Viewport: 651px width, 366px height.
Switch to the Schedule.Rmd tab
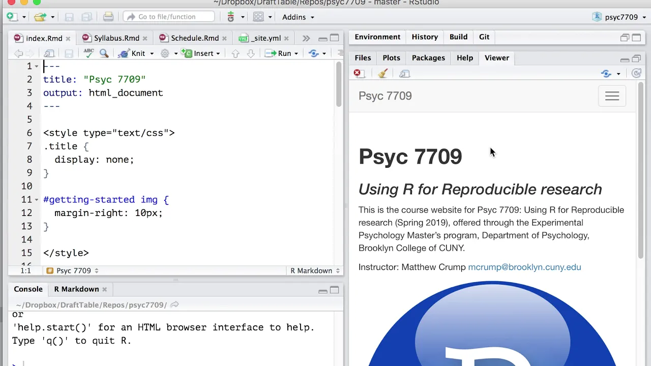[195, 38]
